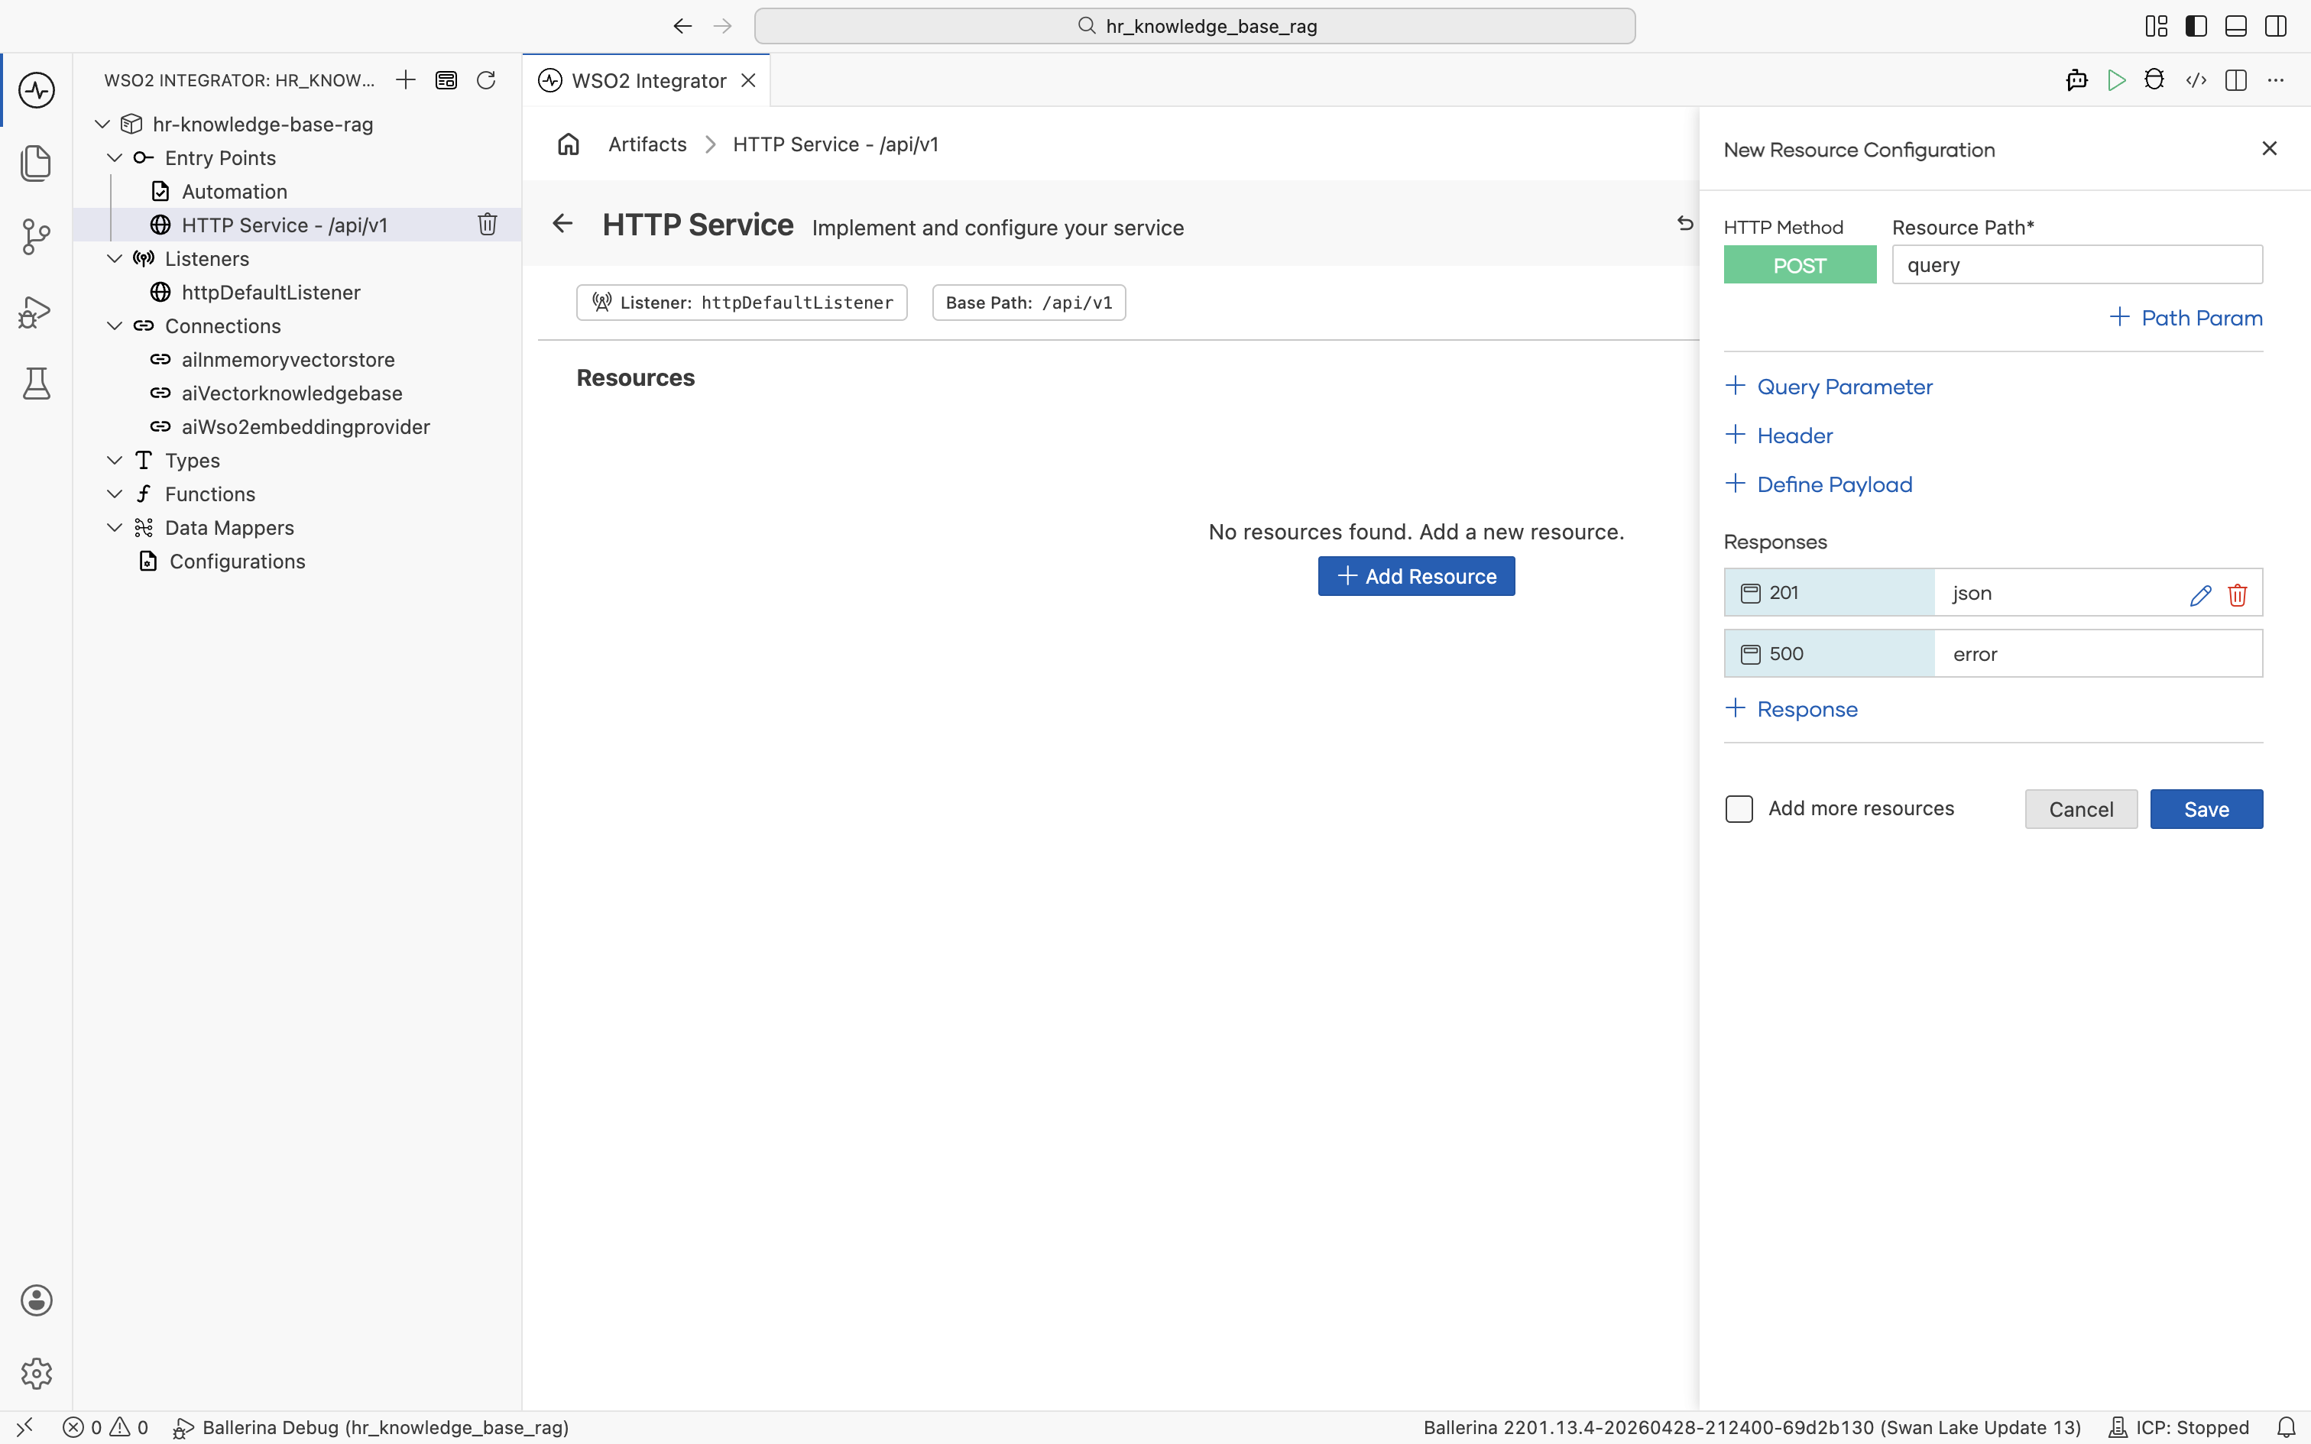The width and height of the screenshot is (2311, 1444).
Task: Delete the HTTP Service - /api/v1 entry
Action: pos(487,225)
